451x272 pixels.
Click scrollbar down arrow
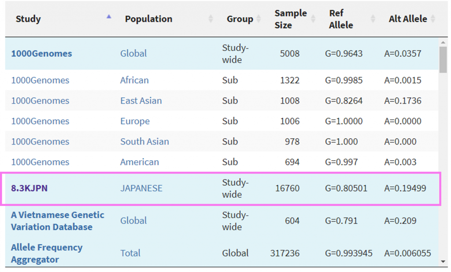pos(443,261)
